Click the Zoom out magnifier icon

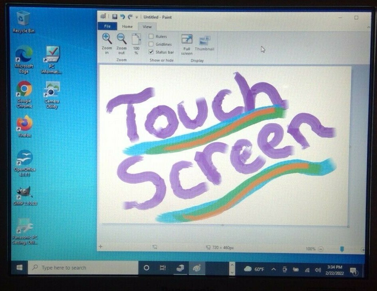(121, 39)
